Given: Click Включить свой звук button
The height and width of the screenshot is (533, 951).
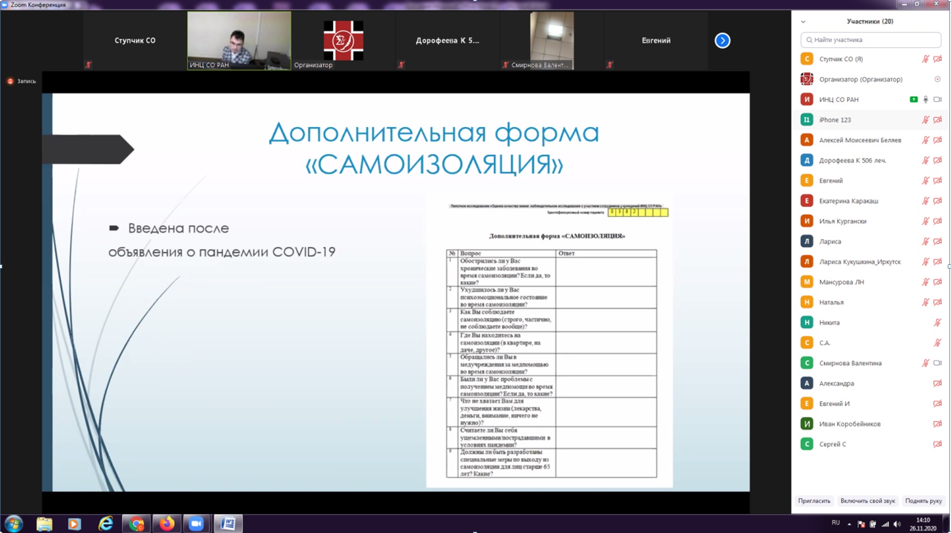Looking at the screenshot, I should (867, 501).
